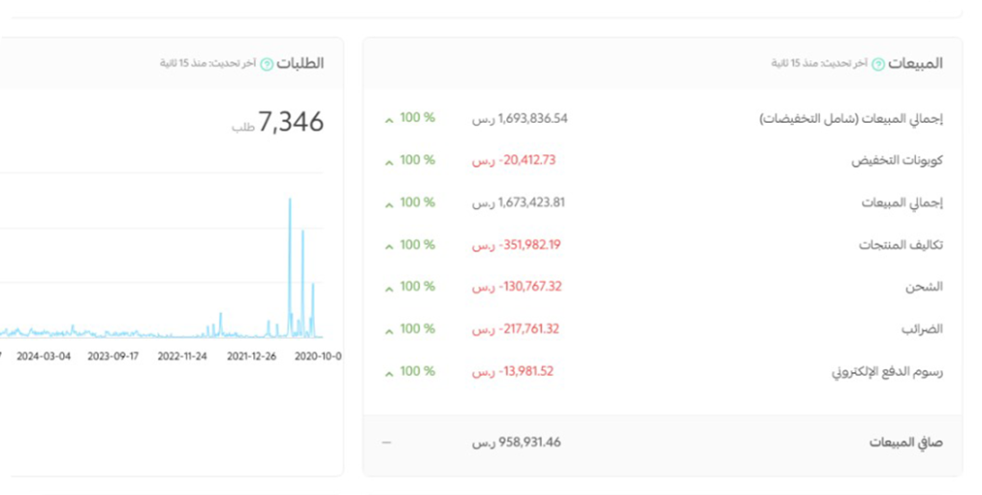Screen dimensions: 982x495
Task: Open the إجمالي المبيعات (شامل التخفيضات) label
Action: (x=851, y=119)
